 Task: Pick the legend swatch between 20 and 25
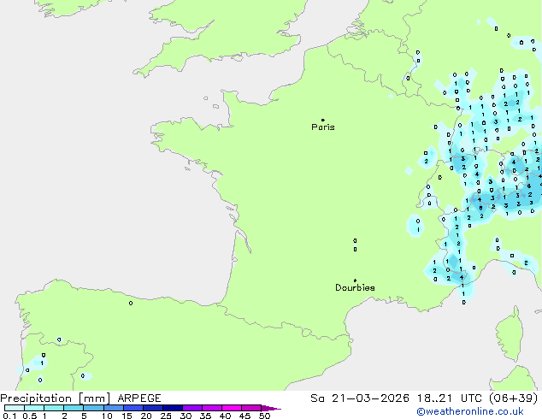tap(154, 408)
